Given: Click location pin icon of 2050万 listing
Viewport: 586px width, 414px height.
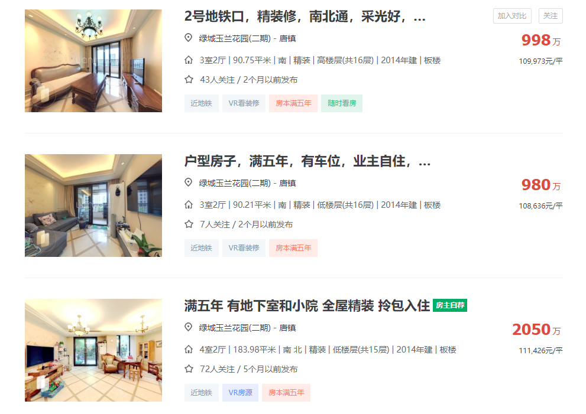Looking at the screenshot, I should click(x=189, y=327).
